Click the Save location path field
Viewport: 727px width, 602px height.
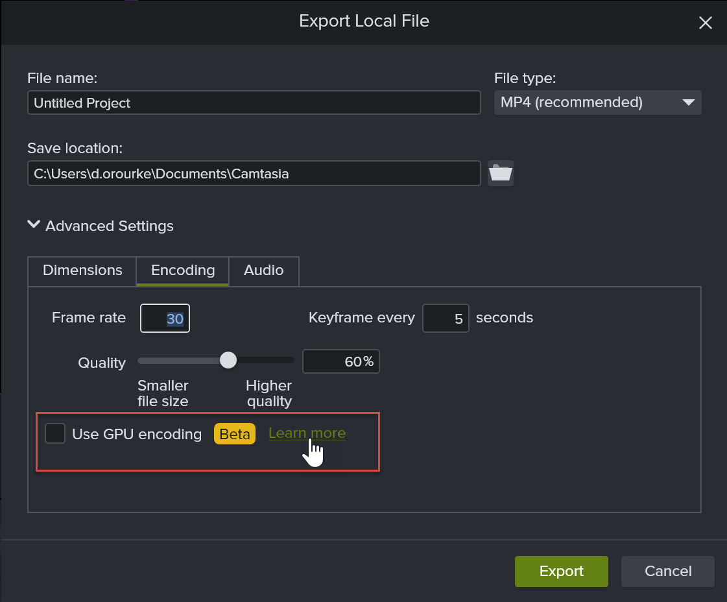click(254, 173)
